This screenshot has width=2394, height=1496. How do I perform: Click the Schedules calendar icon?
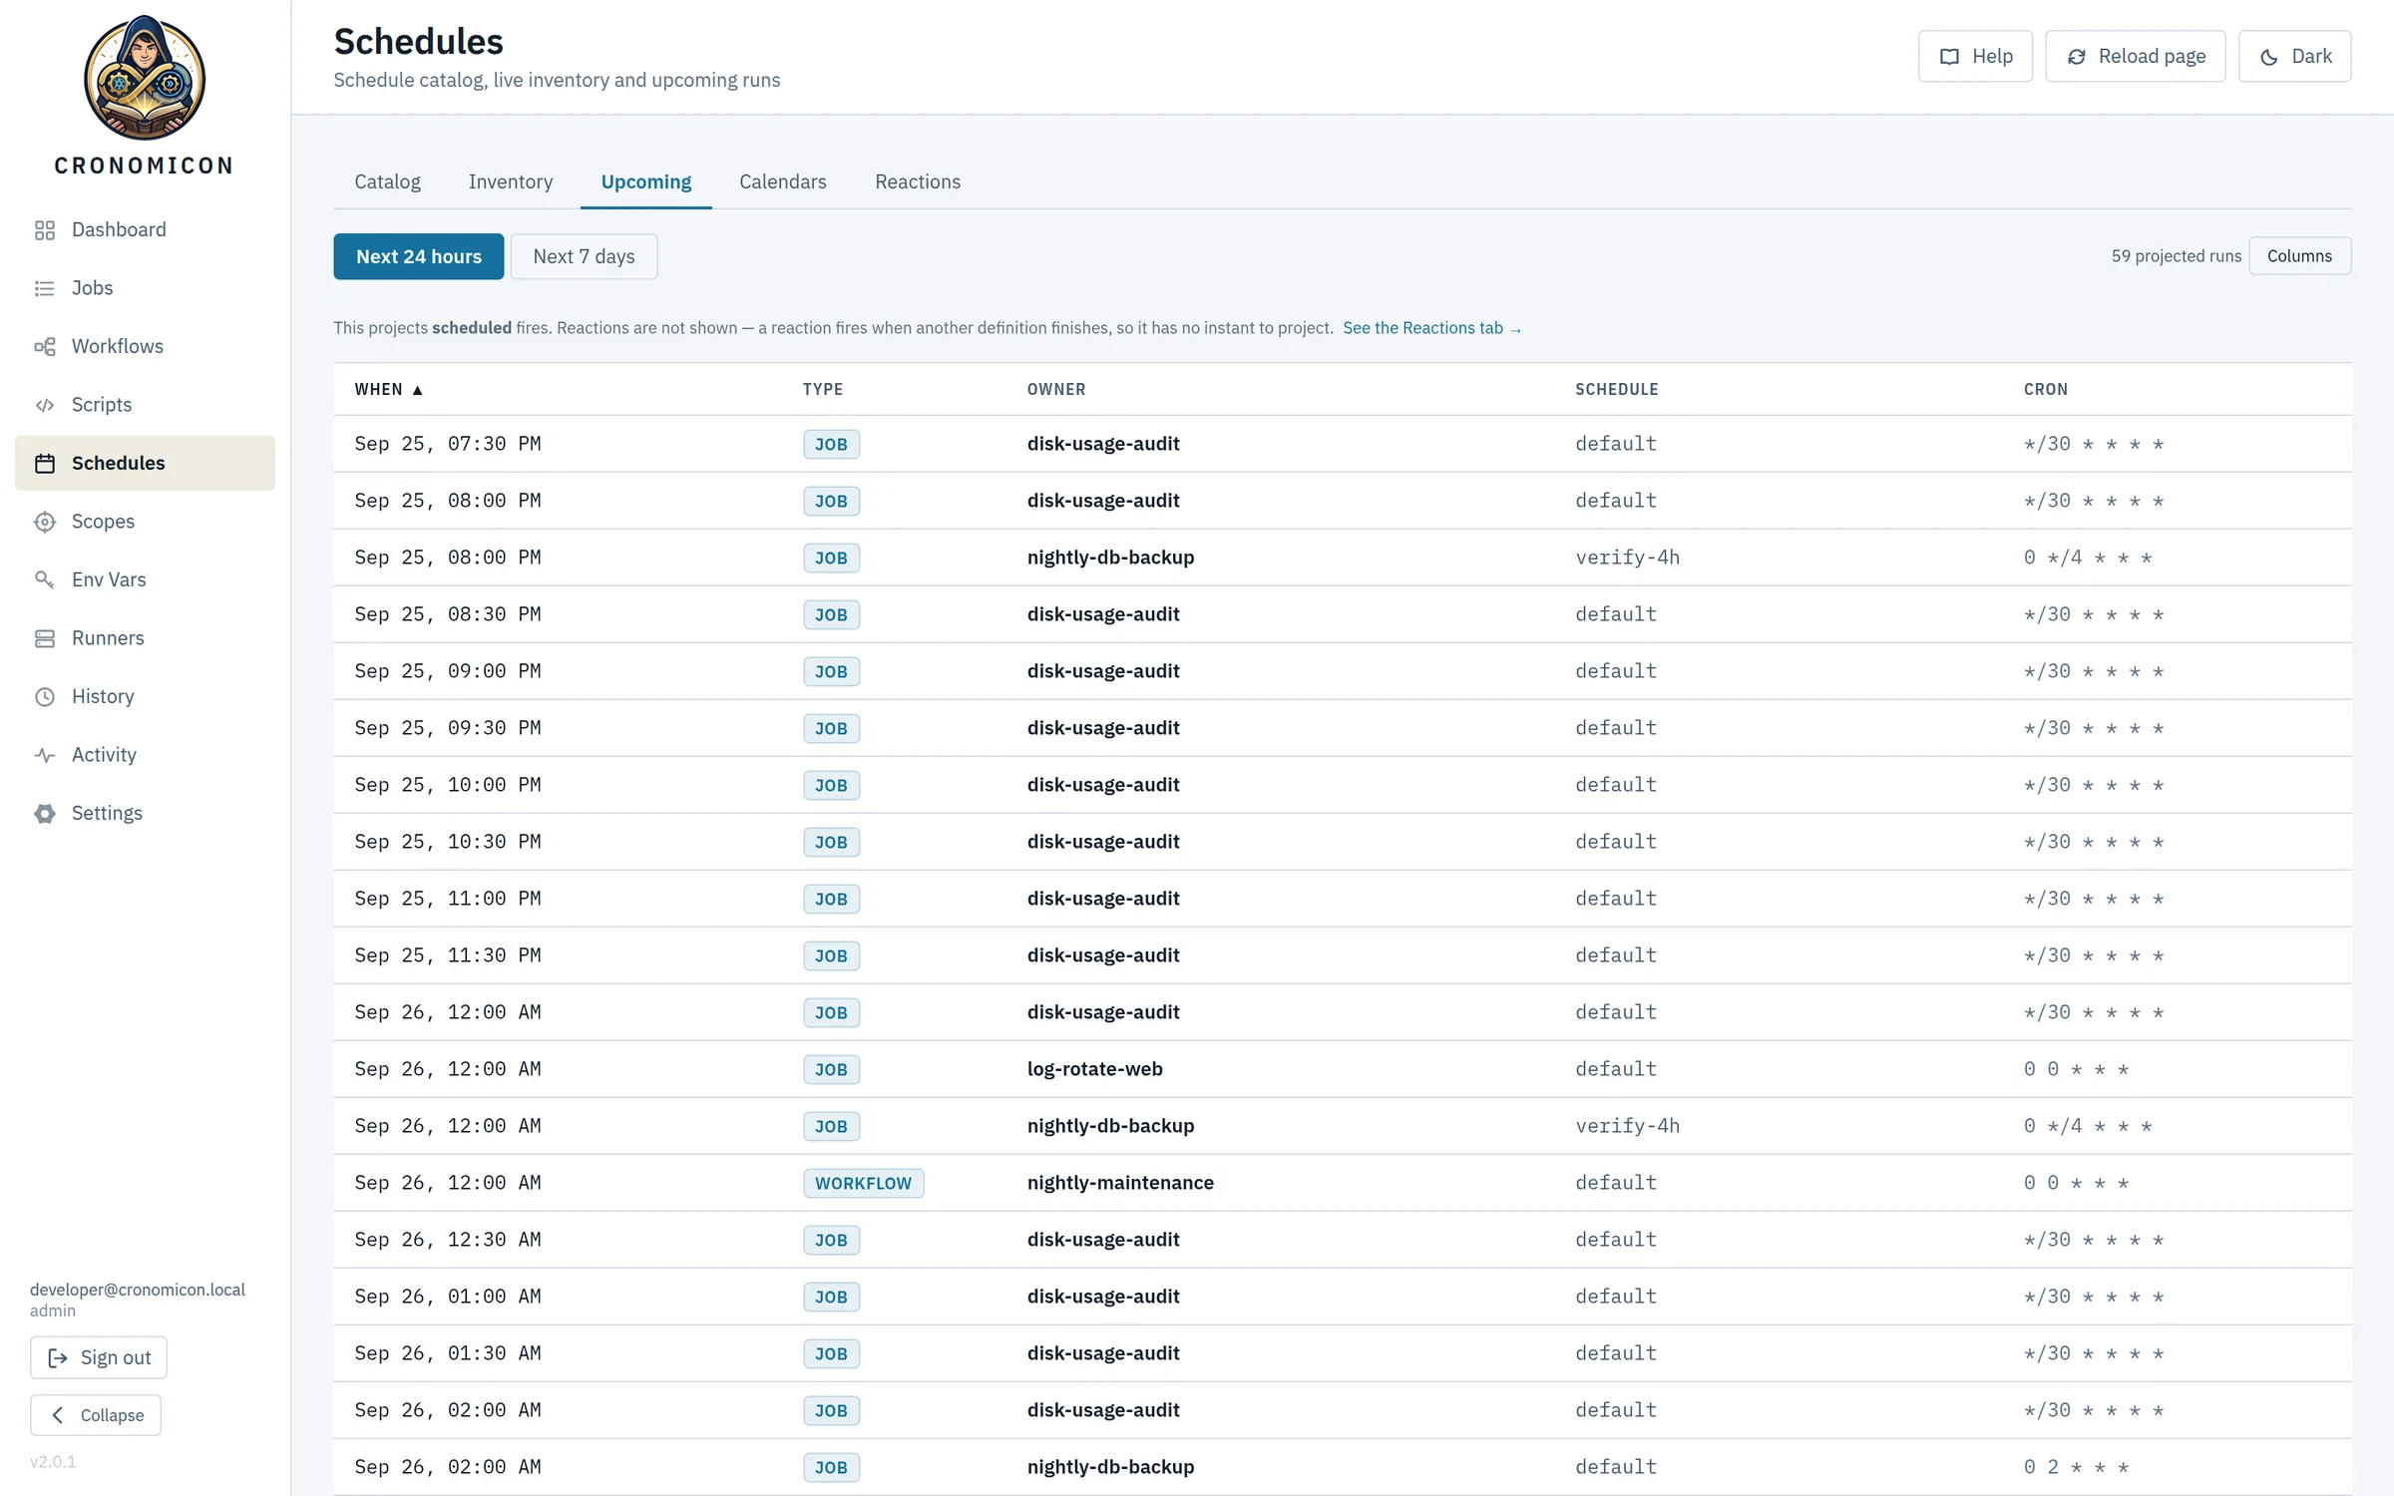[45, 464]
